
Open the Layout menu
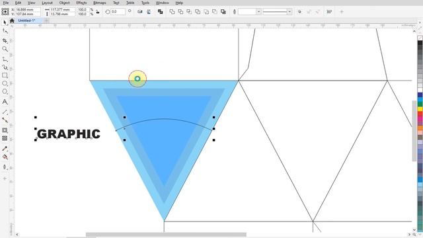47,3
